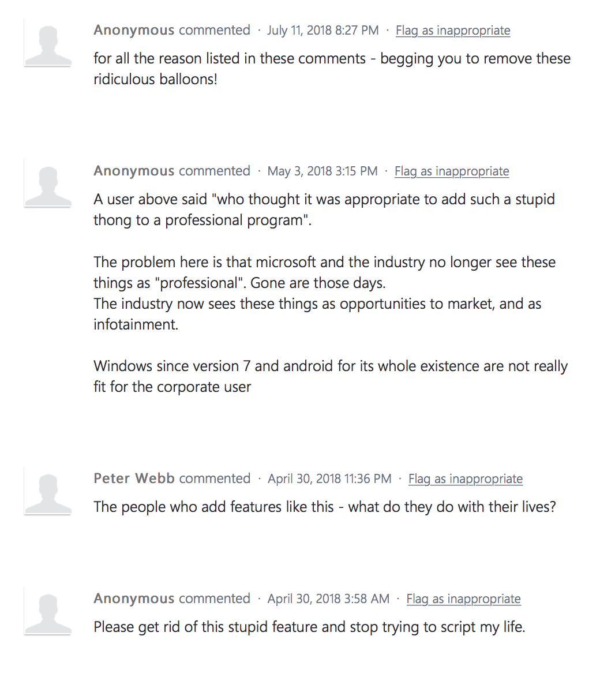The image size is (615, 681).
Task: Click the paragraph mentioning 'infotainment'
Action: tap(325, 293)
